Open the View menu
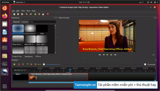 point(28,11)
